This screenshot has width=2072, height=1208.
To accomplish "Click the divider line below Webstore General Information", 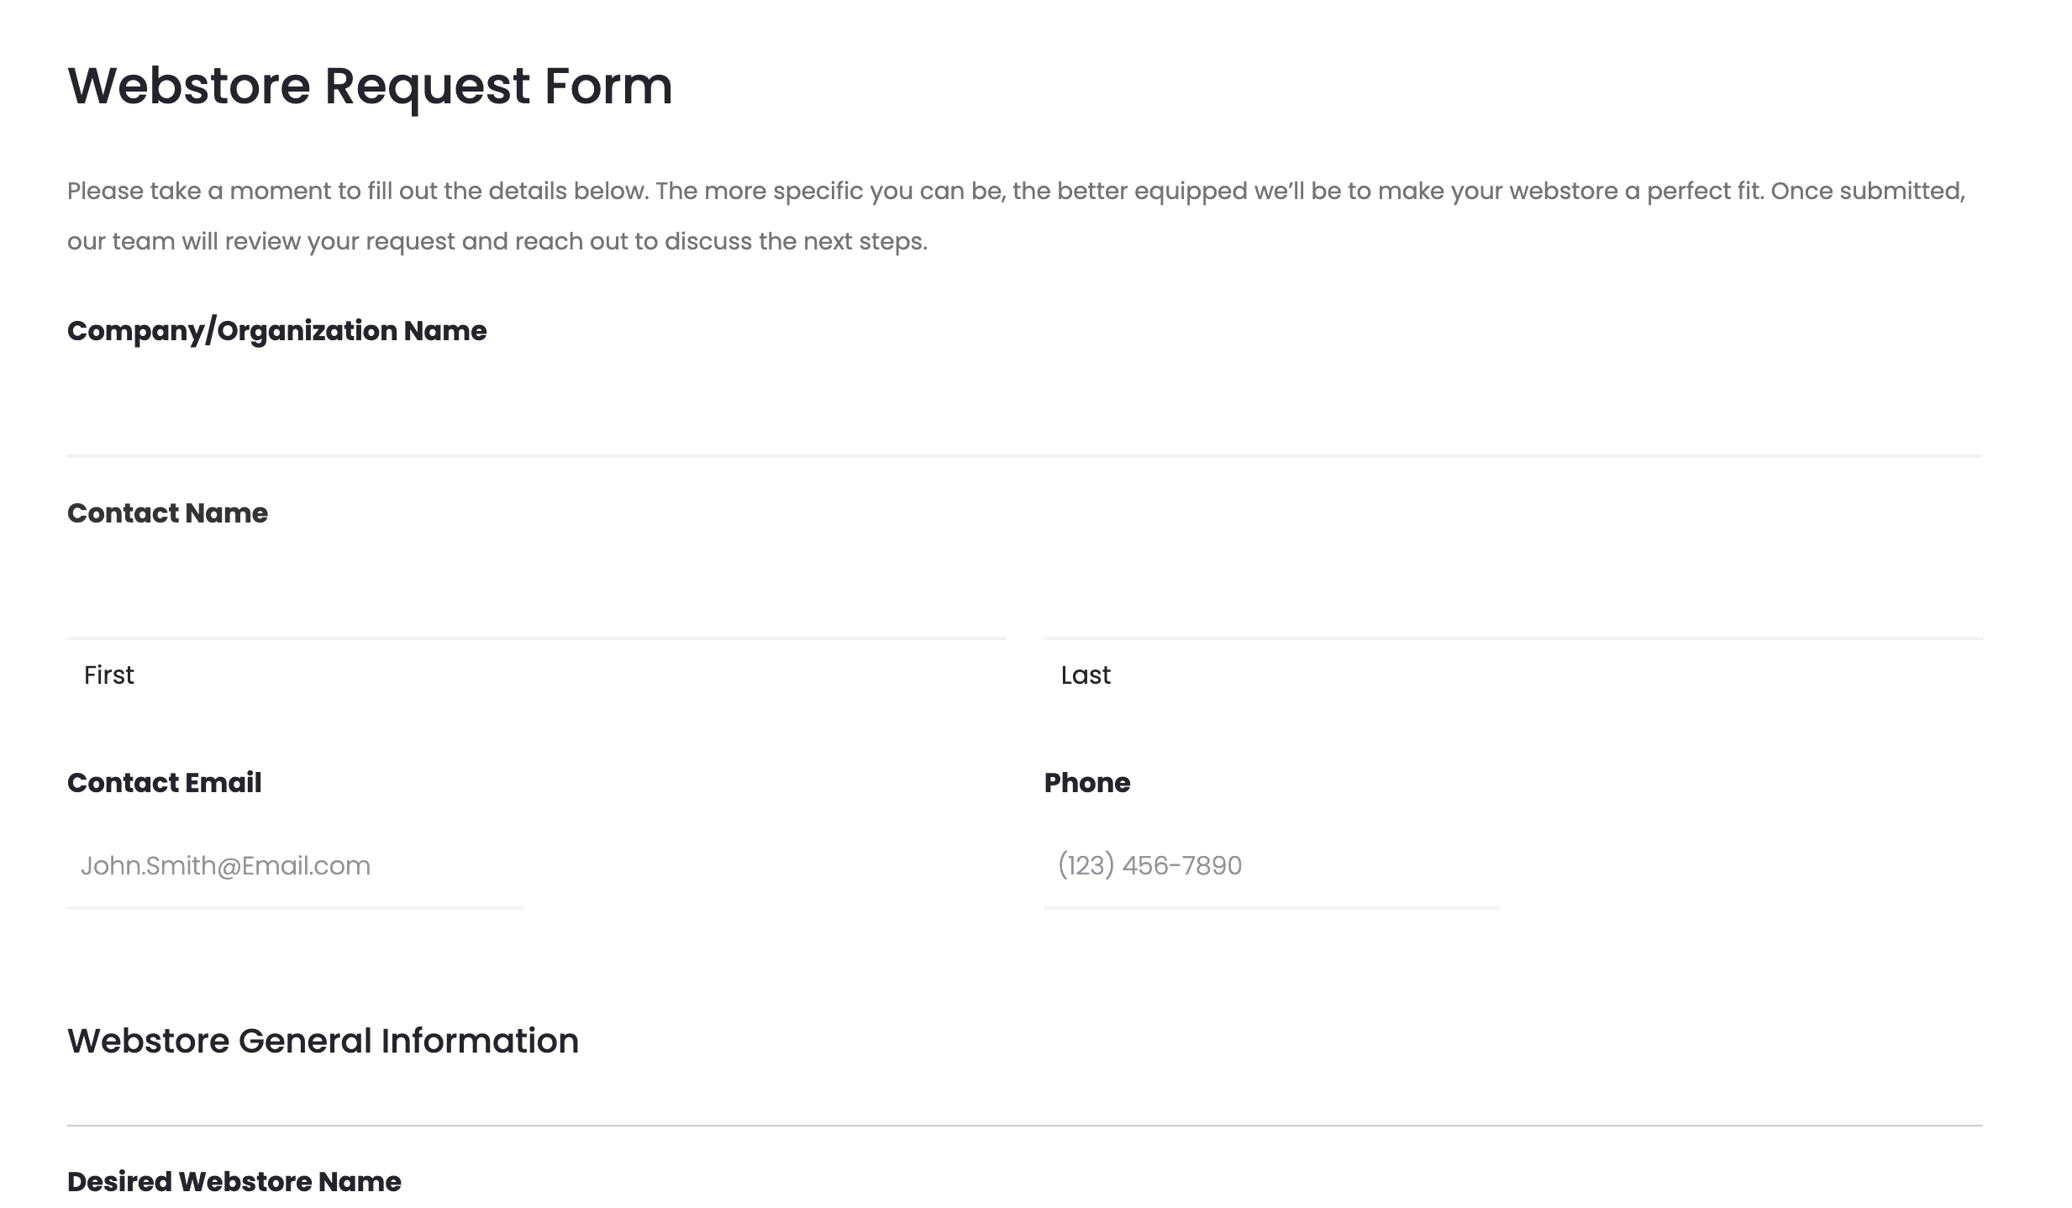I will pyautogui.click(x=1023, y=1126).
